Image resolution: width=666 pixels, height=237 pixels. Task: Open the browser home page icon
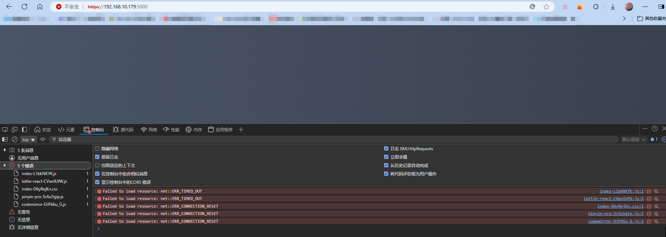tap(40, 7)
